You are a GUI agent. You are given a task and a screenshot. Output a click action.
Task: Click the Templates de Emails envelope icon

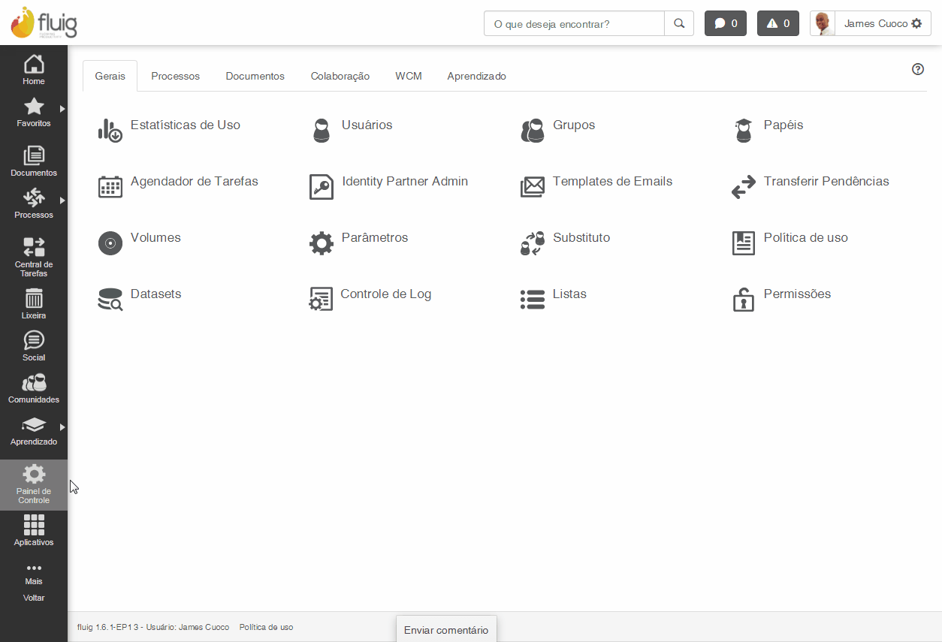point(533,186)
